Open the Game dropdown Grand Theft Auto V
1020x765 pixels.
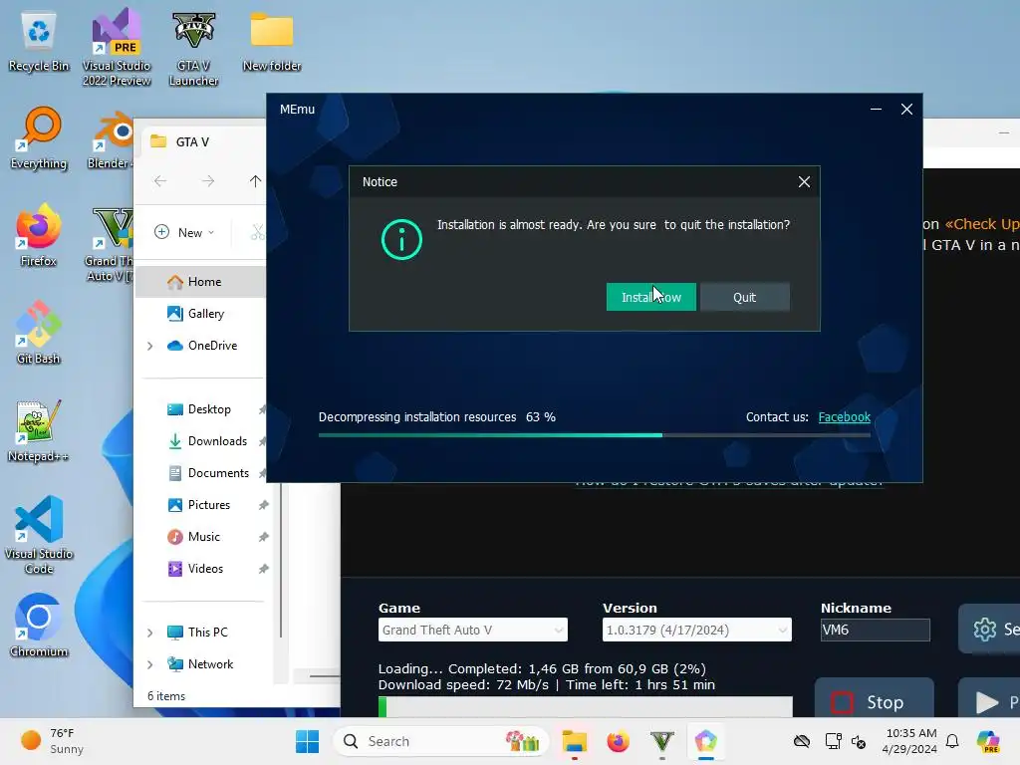tap(473, 630)
